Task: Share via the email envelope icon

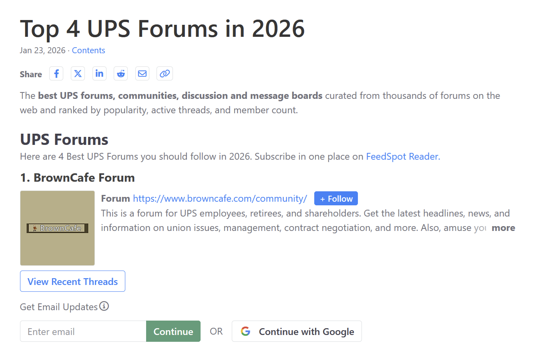Action: [x=142, y=74]
